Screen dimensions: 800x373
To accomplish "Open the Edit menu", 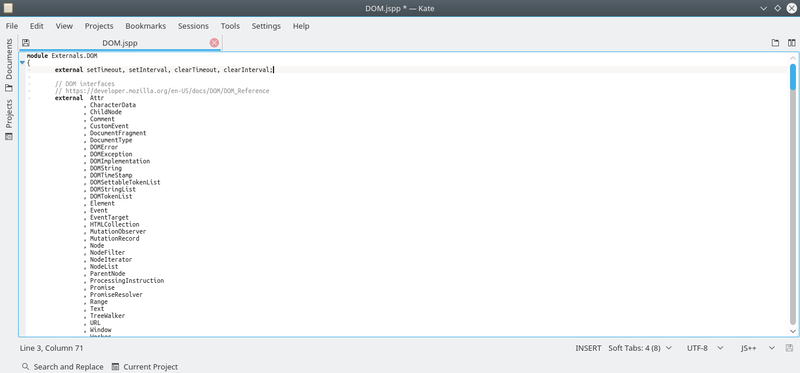I will [x=37, y=26].
